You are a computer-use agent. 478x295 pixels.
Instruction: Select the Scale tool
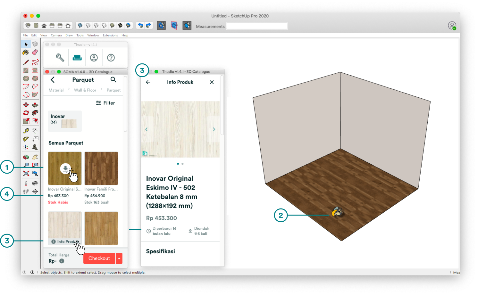coord(26,121)
